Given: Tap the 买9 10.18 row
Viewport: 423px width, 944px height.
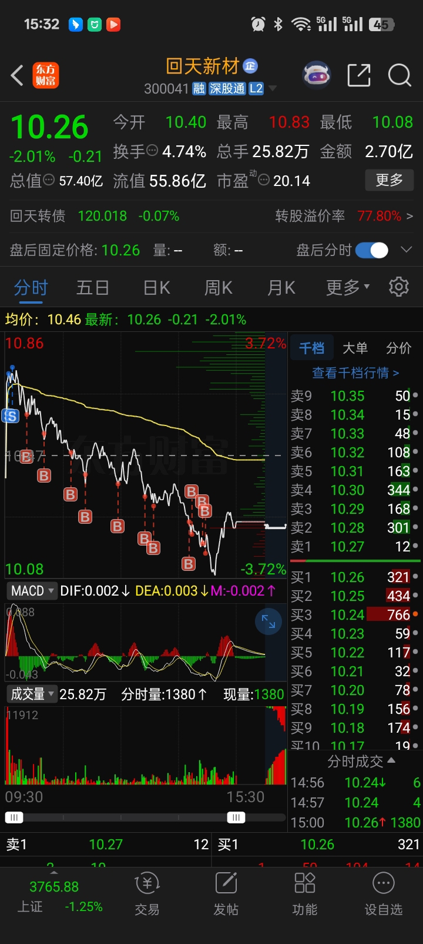Looking at the screenshot, I should [355, 728].
